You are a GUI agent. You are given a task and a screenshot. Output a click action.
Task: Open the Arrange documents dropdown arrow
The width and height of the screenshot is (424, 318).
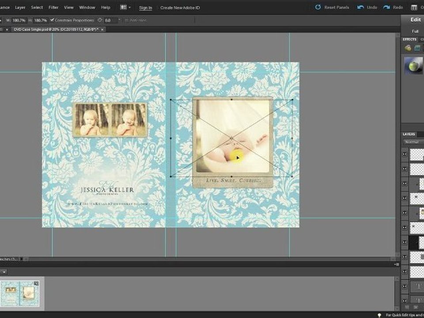click(130, 8)
